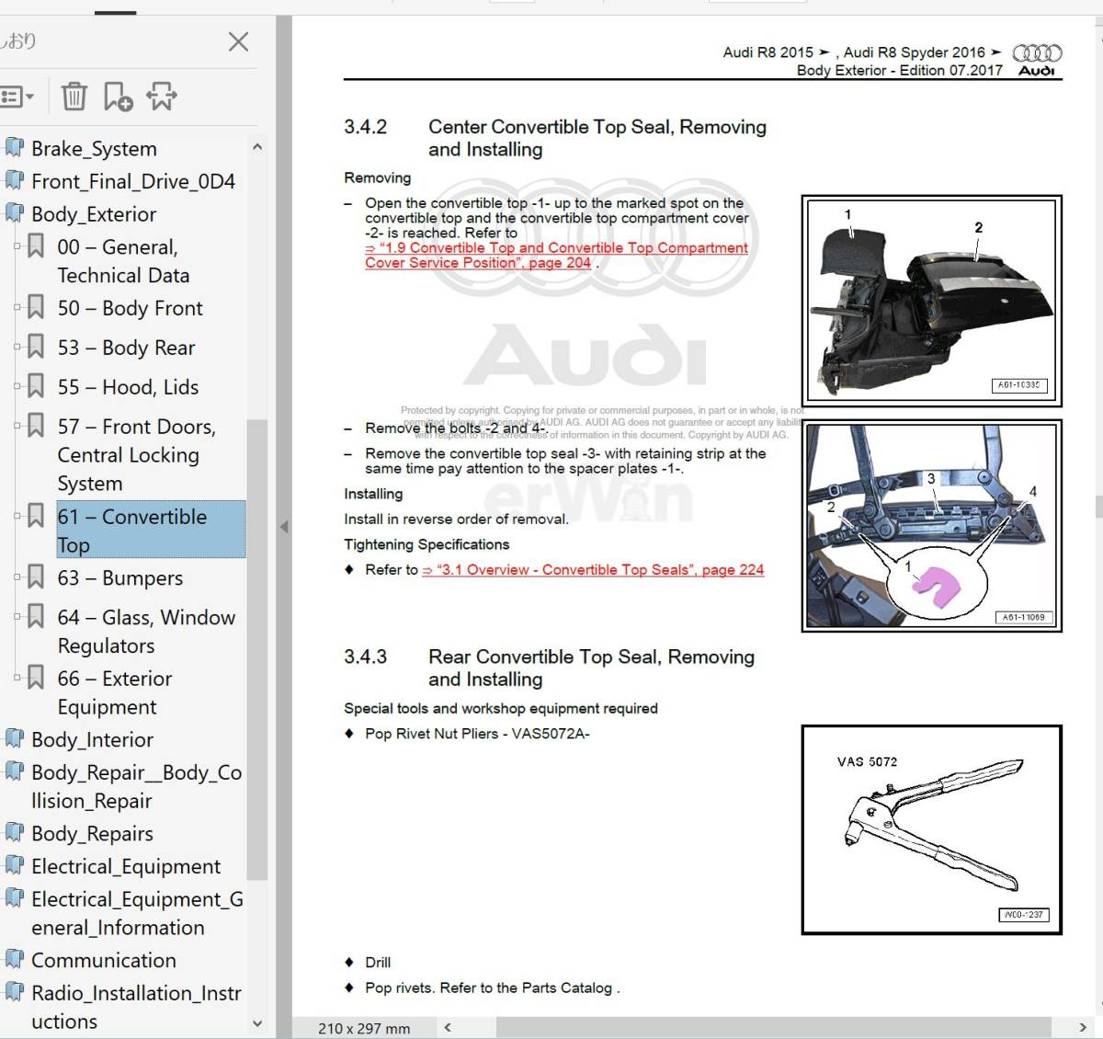Click the seal bolts figure A61-11069

pyautogui.click(x=931, y=526)
